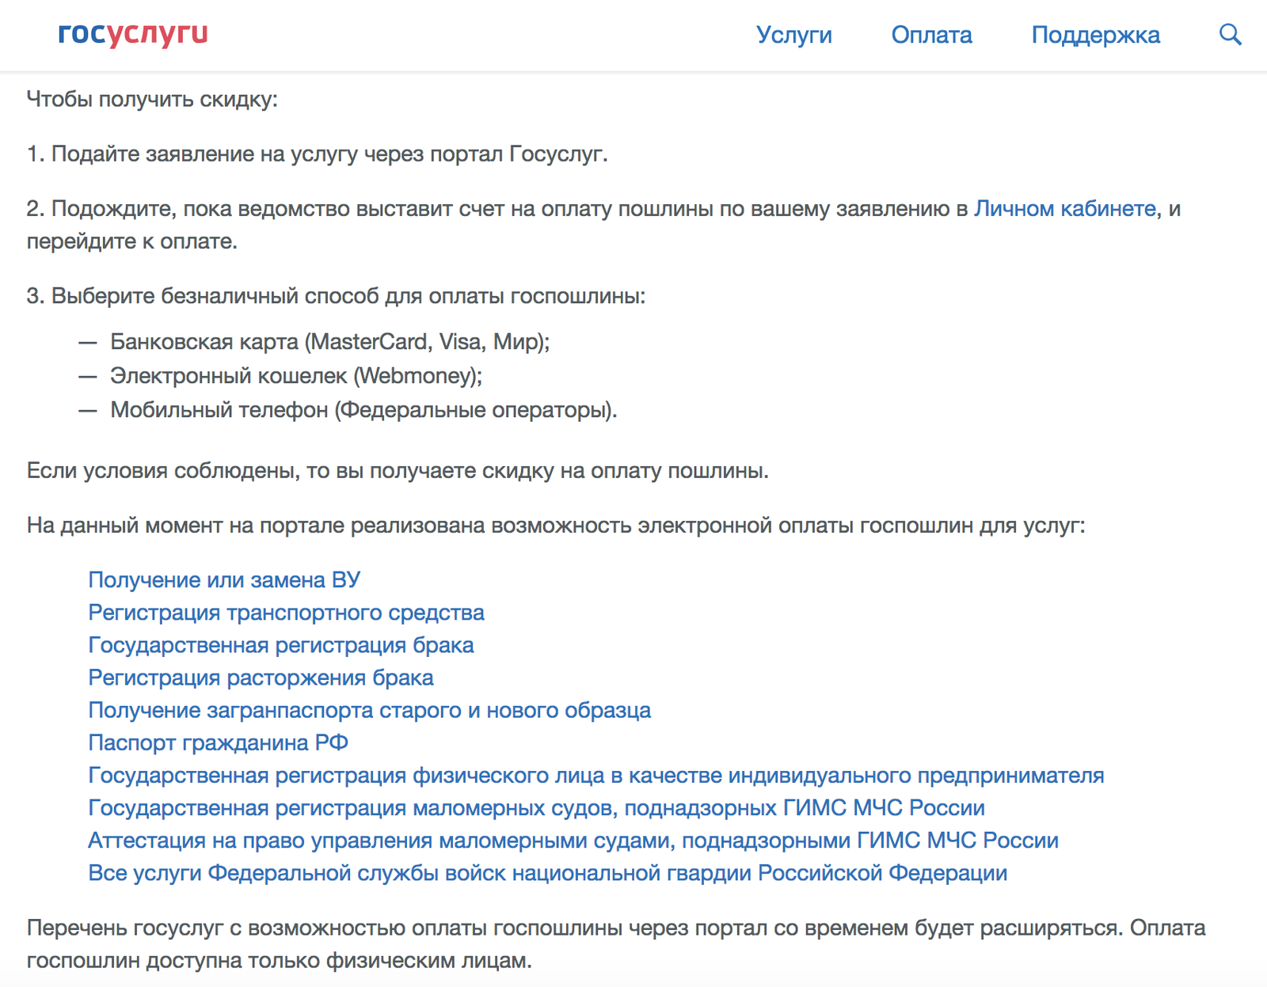Open the search magnifier icon

click(x=1230, y=35)
